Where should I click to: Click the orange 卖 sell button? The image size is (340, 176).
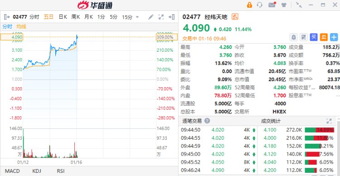point(324,37)
